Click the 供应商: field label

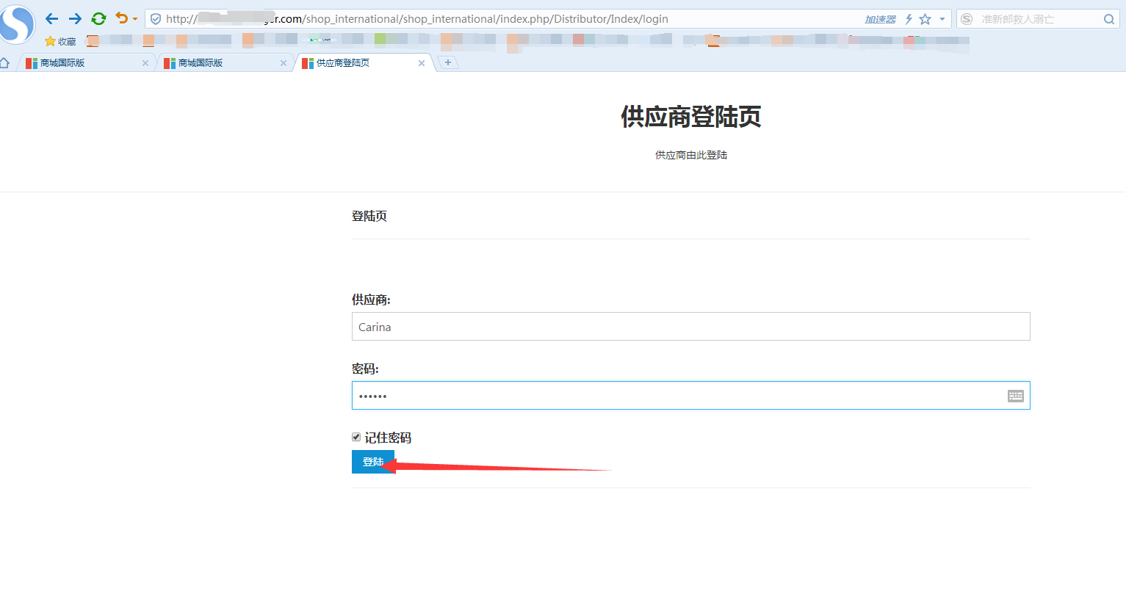click(371, 300)
